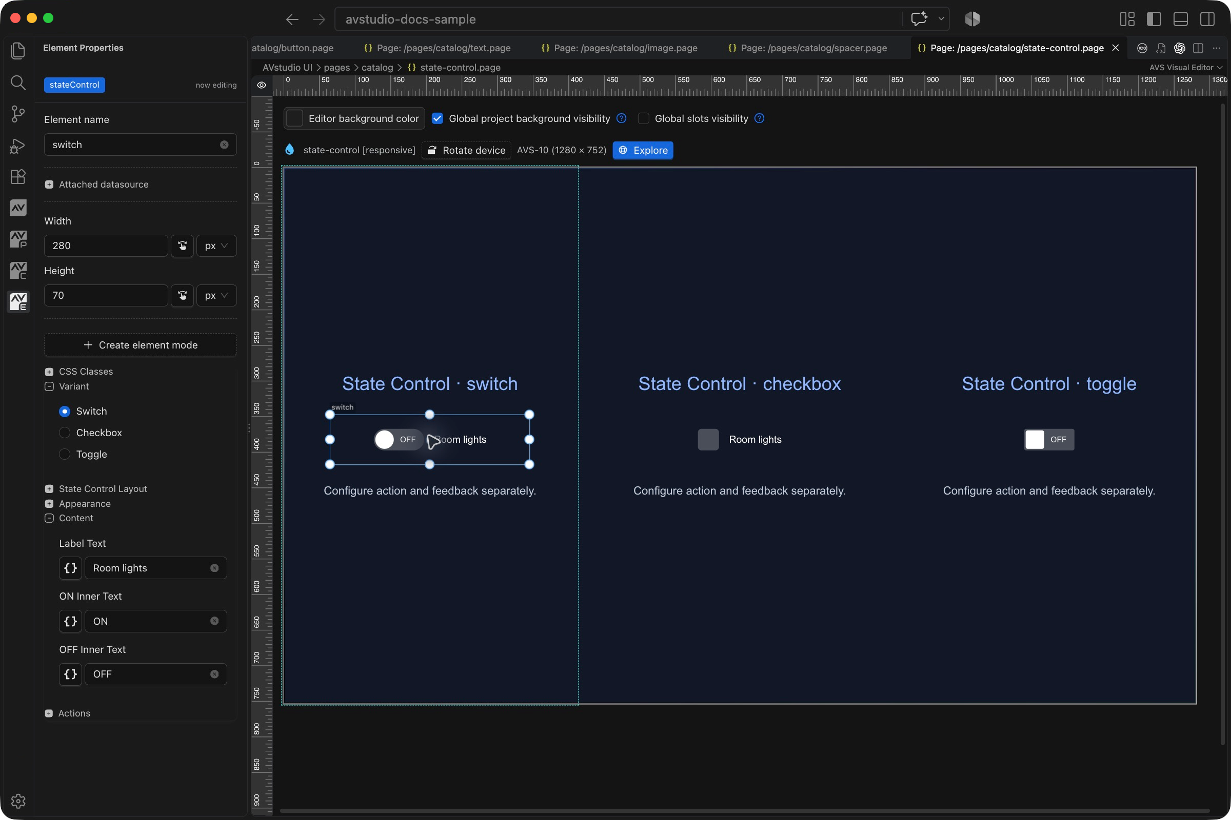Open the Height unit px dropdown
The width and height of the screenshot is (1231, 820).
pyautogui.click(x=216, y=296)
